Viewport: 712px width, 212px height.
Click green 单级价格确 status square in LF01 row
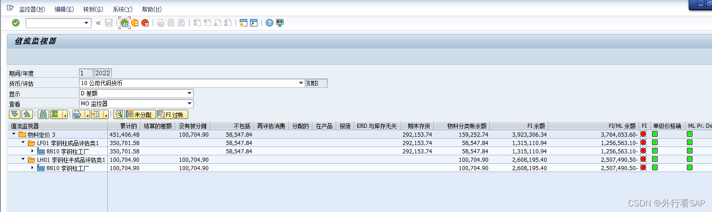pos(655,142)
